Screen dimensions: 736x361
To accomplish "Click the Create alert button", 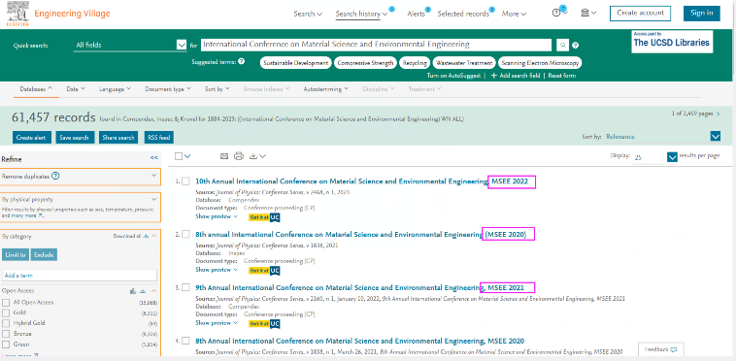I will coord(30,138).
